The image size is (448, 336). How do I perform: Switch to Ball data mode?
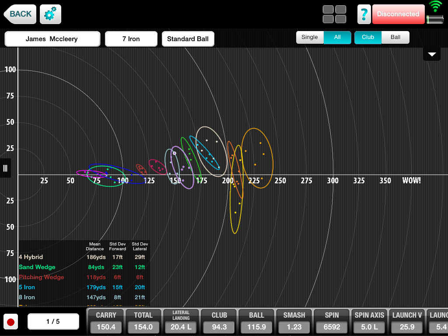point(395,38)
